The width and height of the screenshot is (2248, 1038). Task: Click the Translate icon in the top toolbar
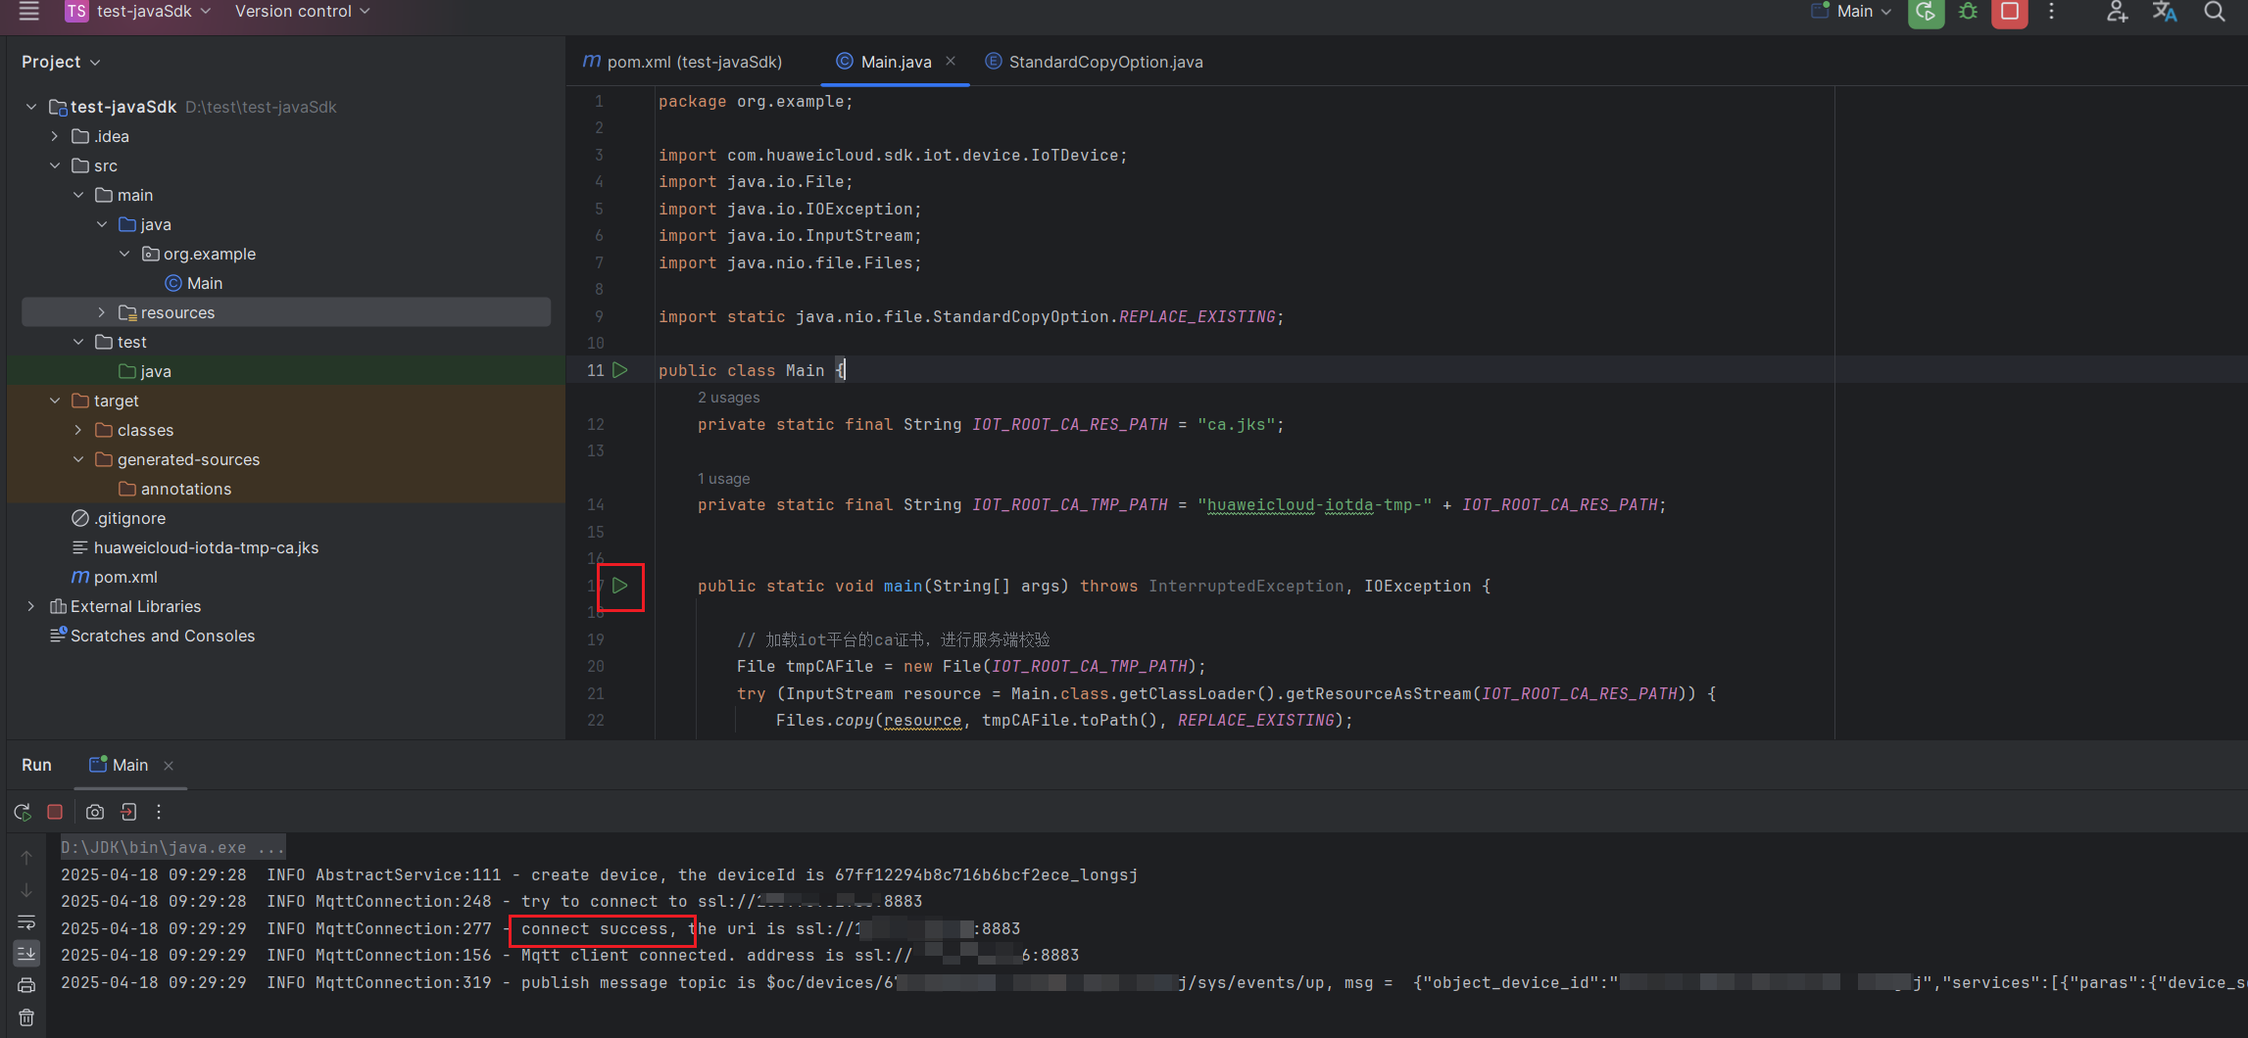[2165, 12]
